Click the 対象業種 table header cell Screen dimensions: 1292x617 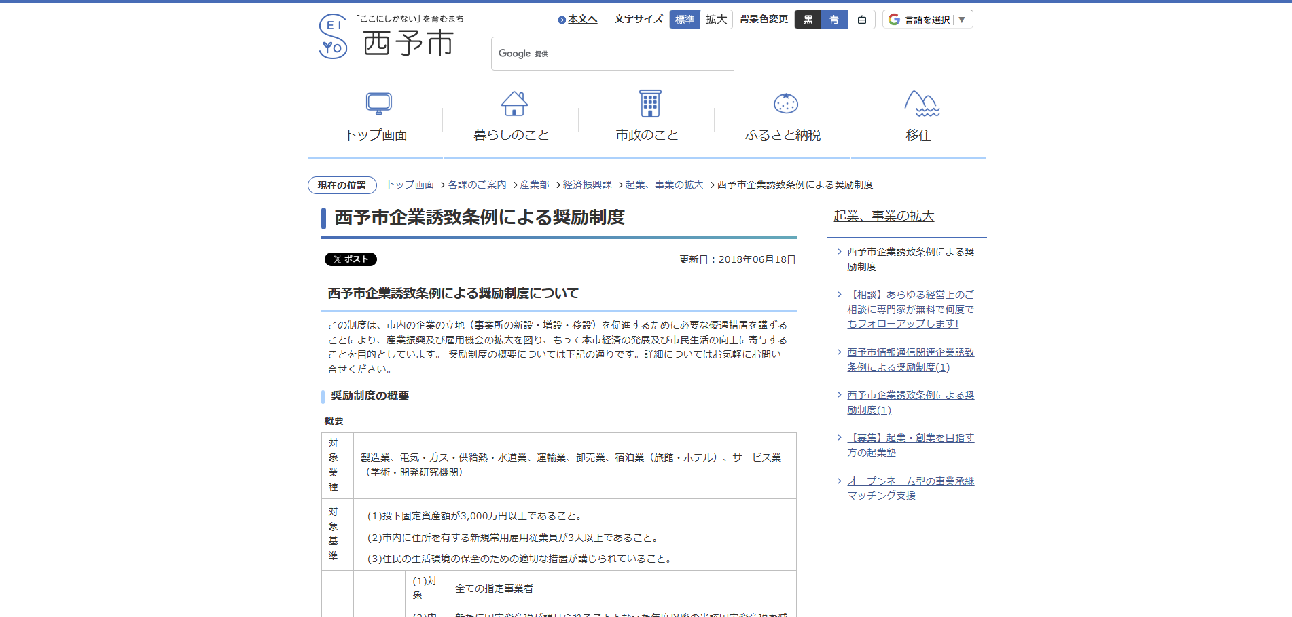(338, 466)
